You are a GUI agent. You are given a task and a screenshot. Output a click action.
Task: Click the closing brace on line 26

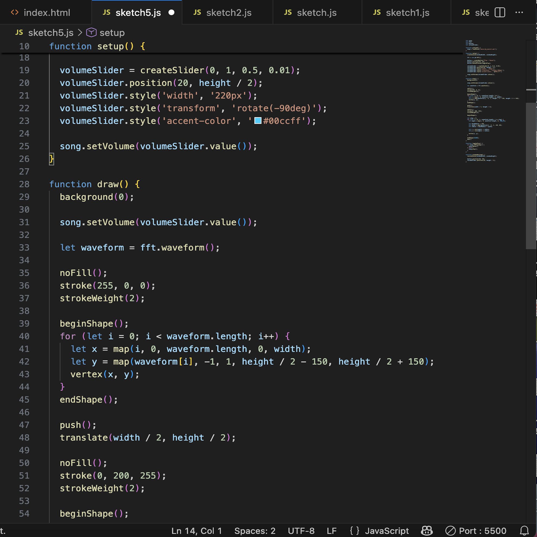(x=51, y=159)
